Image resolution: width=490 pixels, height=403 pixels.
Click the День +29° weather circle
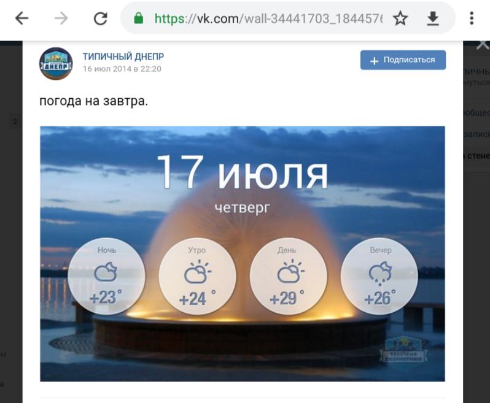pyautogui.click(x=288, y=277)
